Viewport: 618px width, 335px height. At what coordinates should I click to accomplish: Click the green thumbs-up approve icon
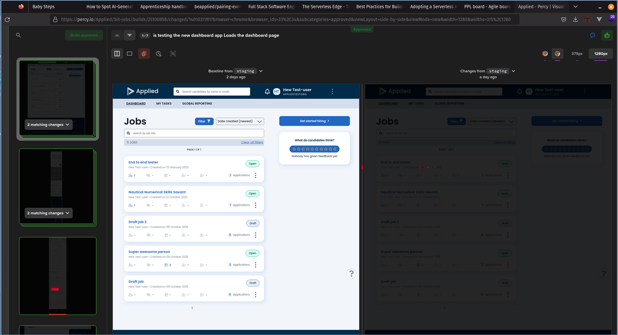coord(607,35)
